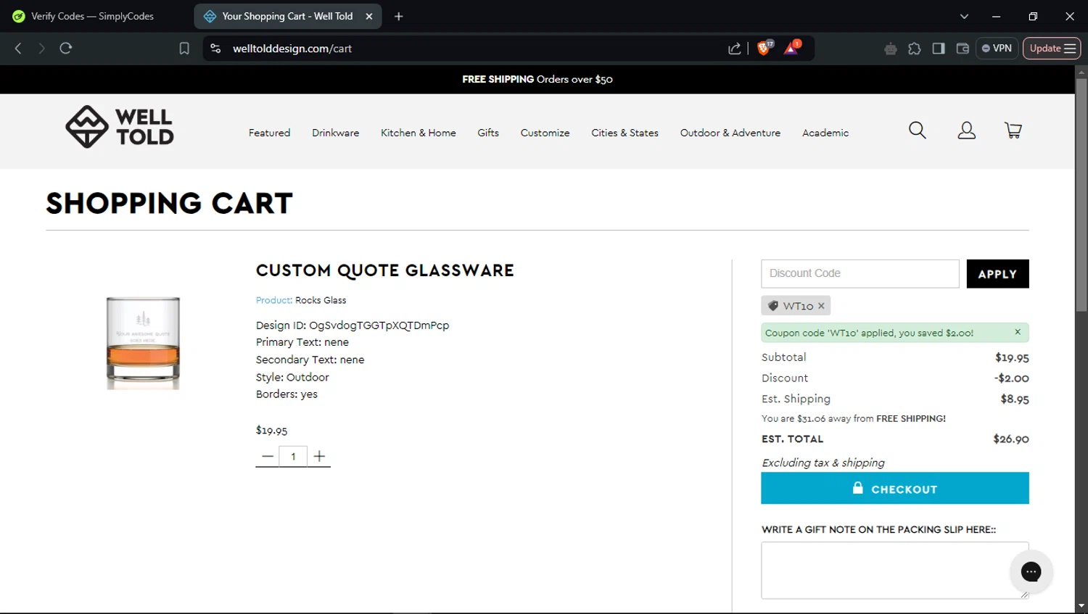Go forward with browser forward arrow
The width and height of the screenshot is (1088, 614).
pyautogui.click(x=41, y=49)
